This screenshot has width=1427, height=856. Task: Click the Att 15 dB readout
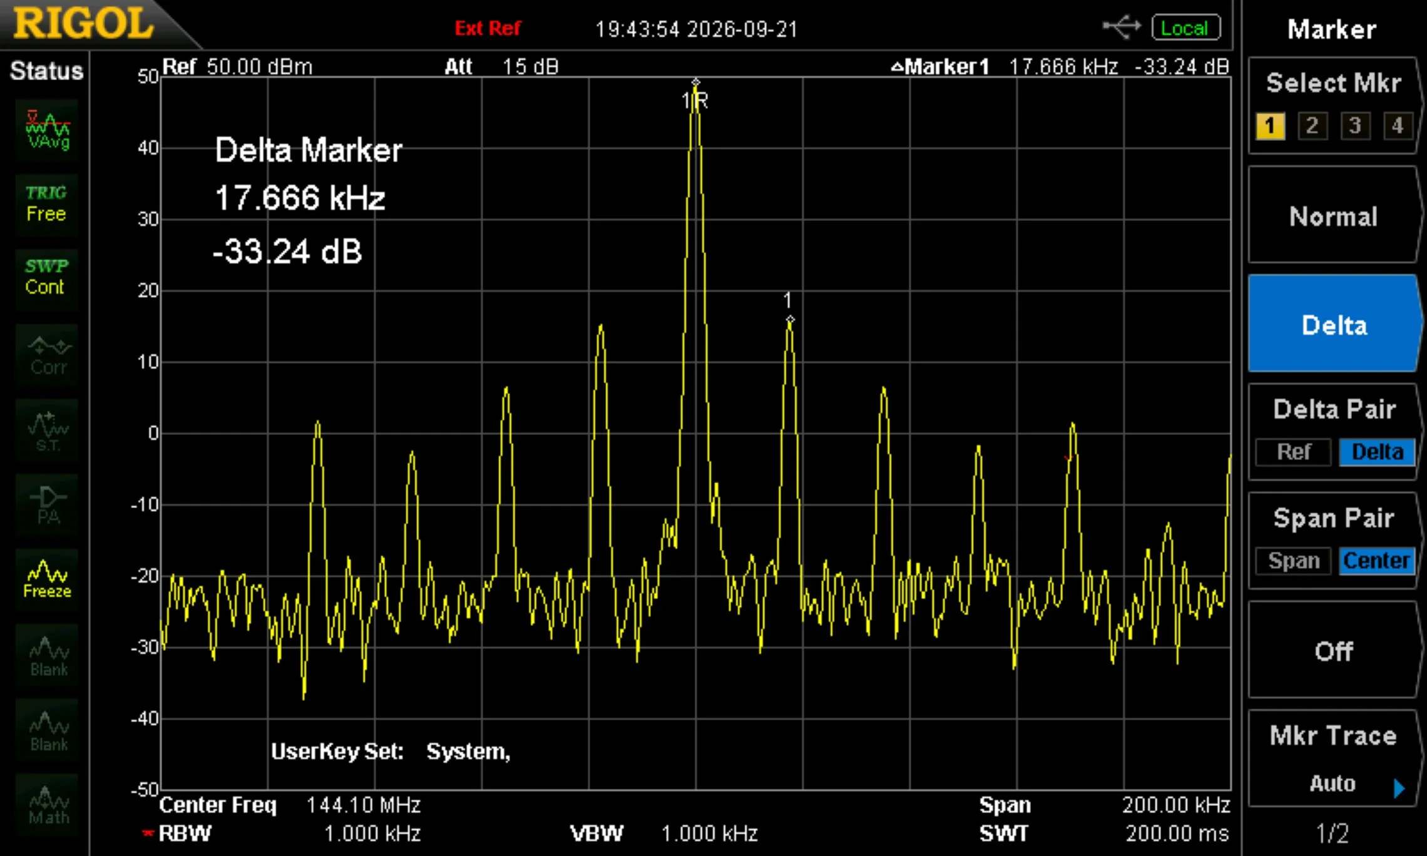click(x=501, y=66)
